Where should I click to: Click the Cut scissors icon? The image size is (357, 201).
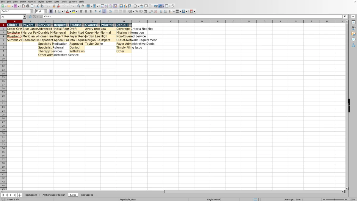coord(37,6)
